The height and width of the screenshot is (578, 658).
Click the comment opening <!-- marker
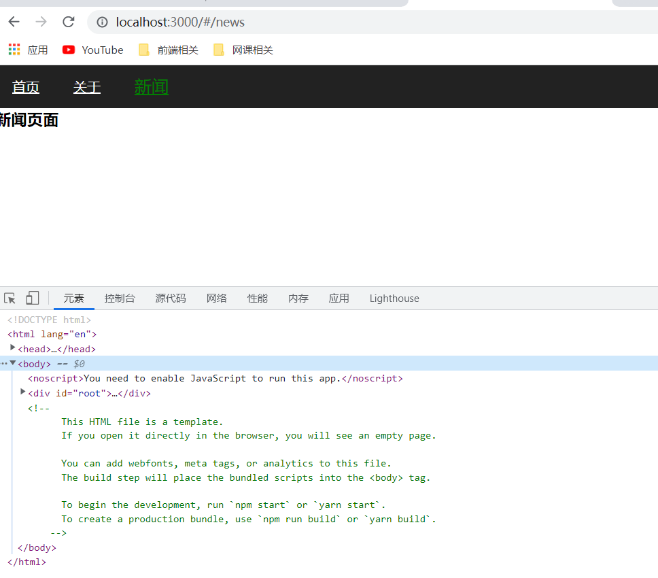pyautogui.click(x=39, y=408)
